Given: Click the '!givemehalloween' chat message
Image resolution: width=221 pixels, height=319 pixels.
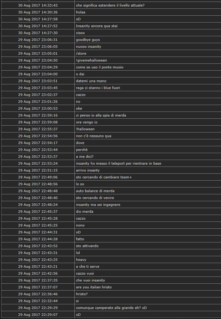Looking at the screenshot, I should coord(92,60).
